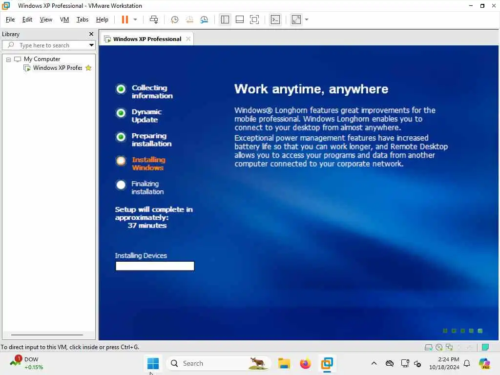Click the 37 minutes remaining text

[147, 226]
